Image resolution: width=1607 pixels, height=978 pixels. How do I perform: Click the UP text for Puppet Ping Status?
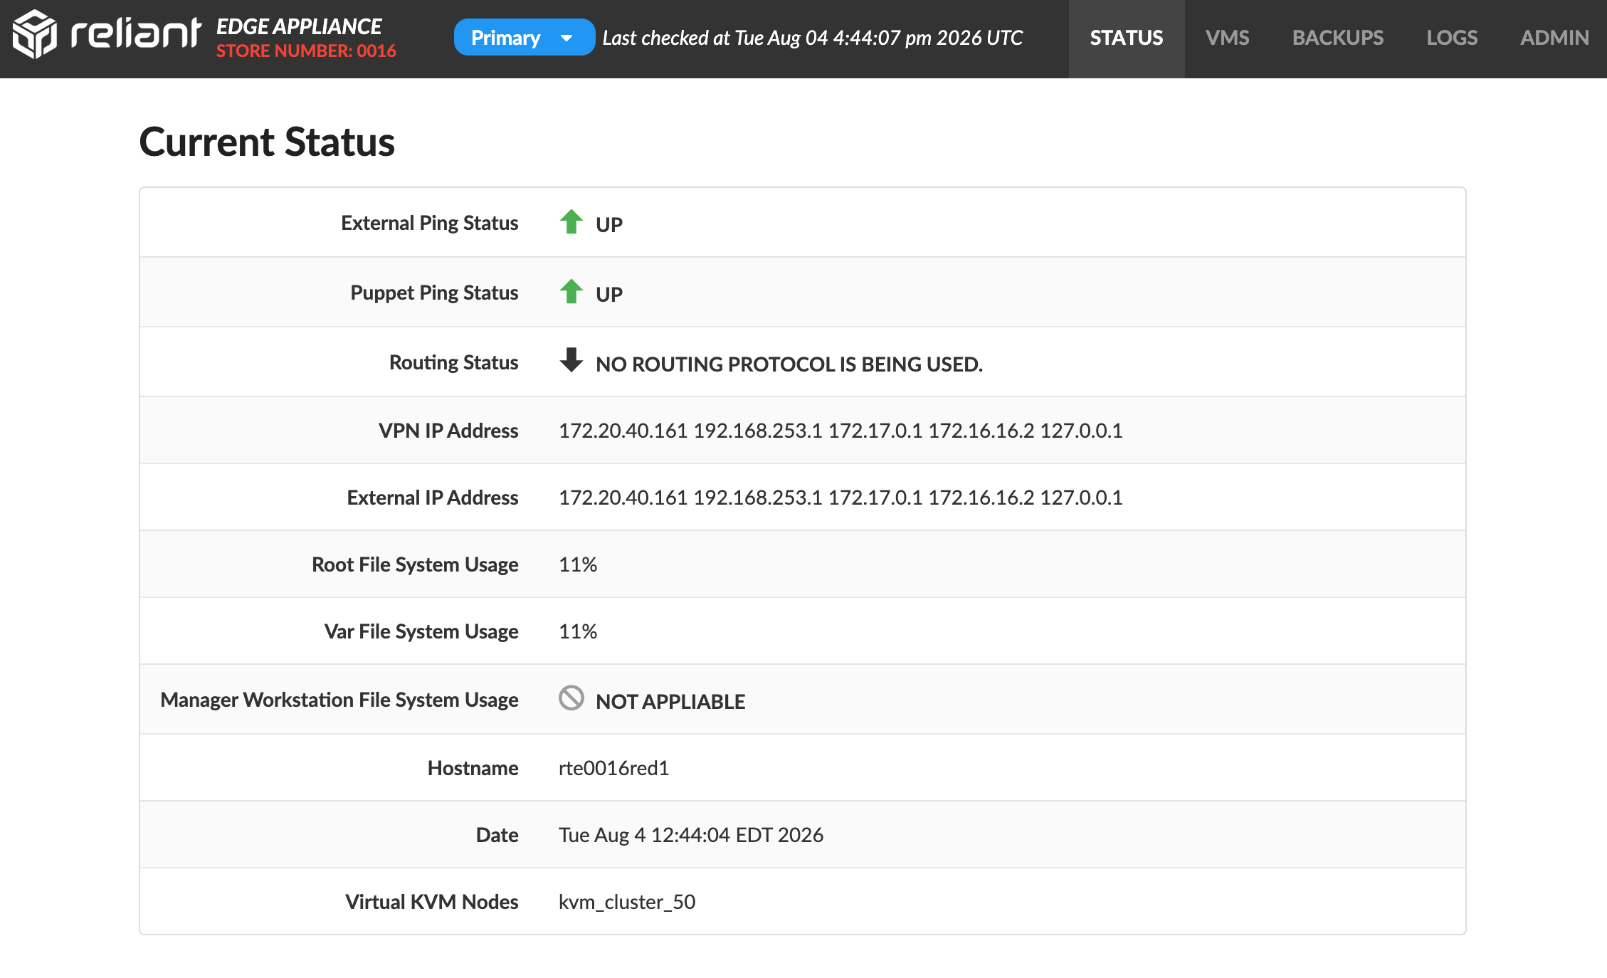pyautogui.click(x=609, y=295)
